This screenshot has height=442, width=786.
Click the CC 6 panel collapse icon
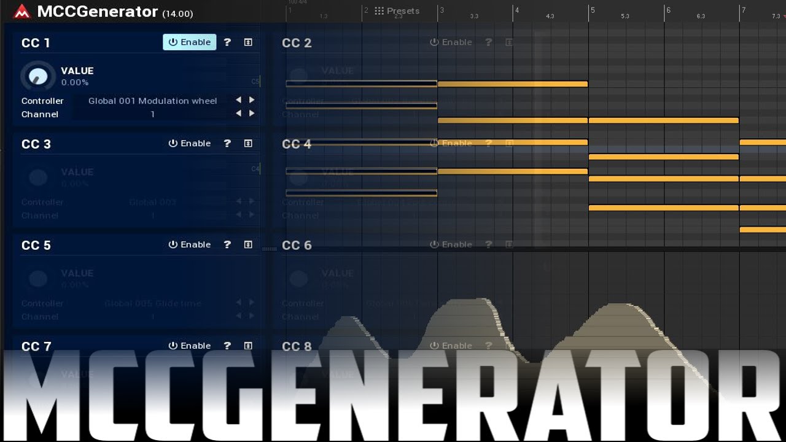(509, 244)
